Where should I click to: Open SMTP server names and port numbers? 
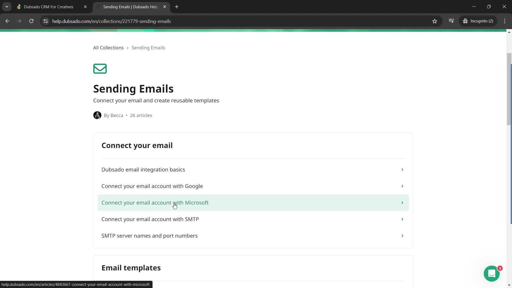pyautogui.click(x=253, y=236)
